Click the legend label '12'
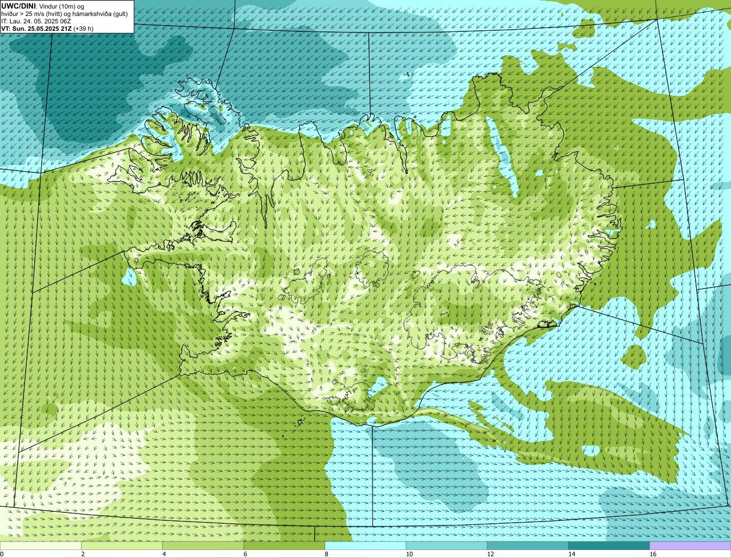The width and height of the screenshot is (731, 558). click(490, 554)
